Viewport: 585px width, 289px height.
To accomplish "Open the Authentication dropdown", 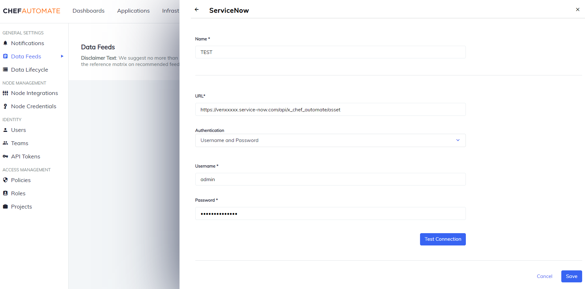I will click(330, 140).
